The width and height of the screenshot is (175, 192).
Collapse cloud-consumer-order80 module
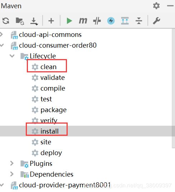(1, 45)
